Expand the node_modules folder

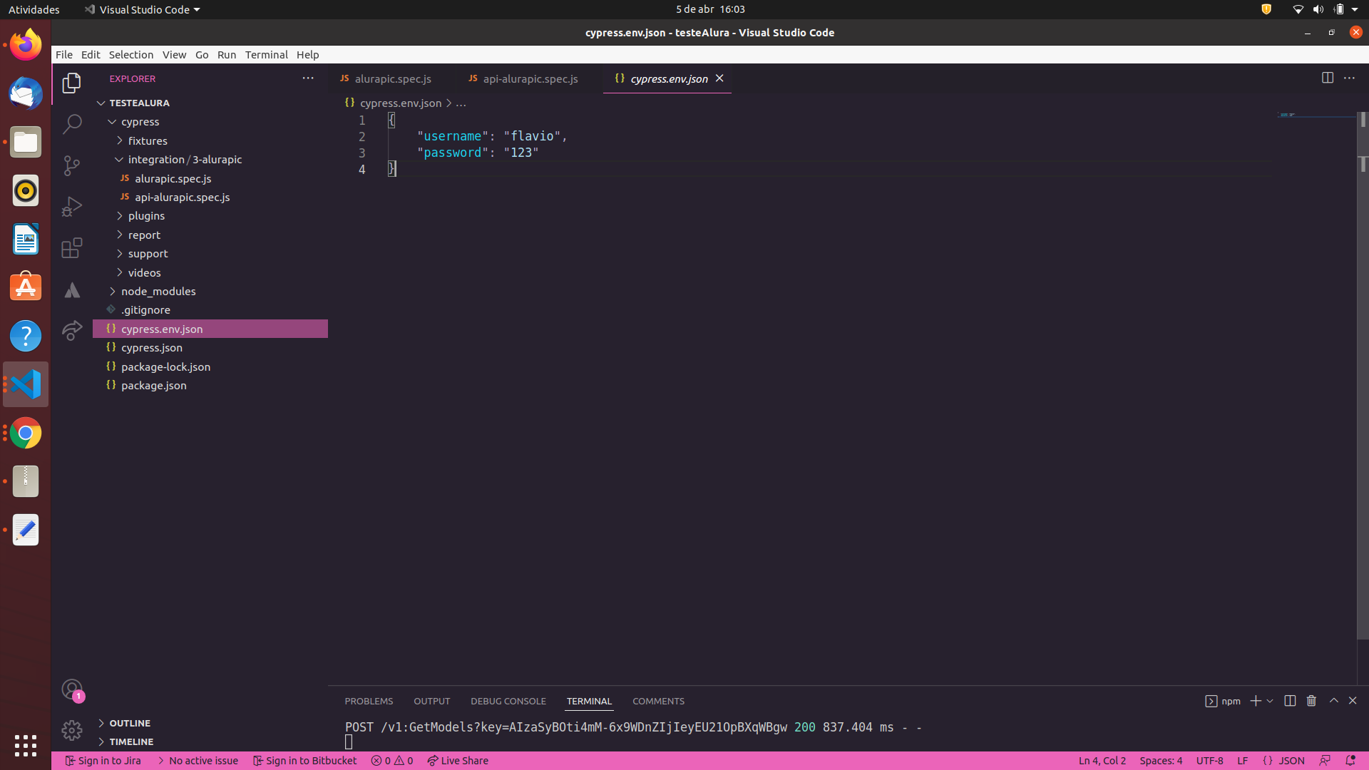click(210, 292)
